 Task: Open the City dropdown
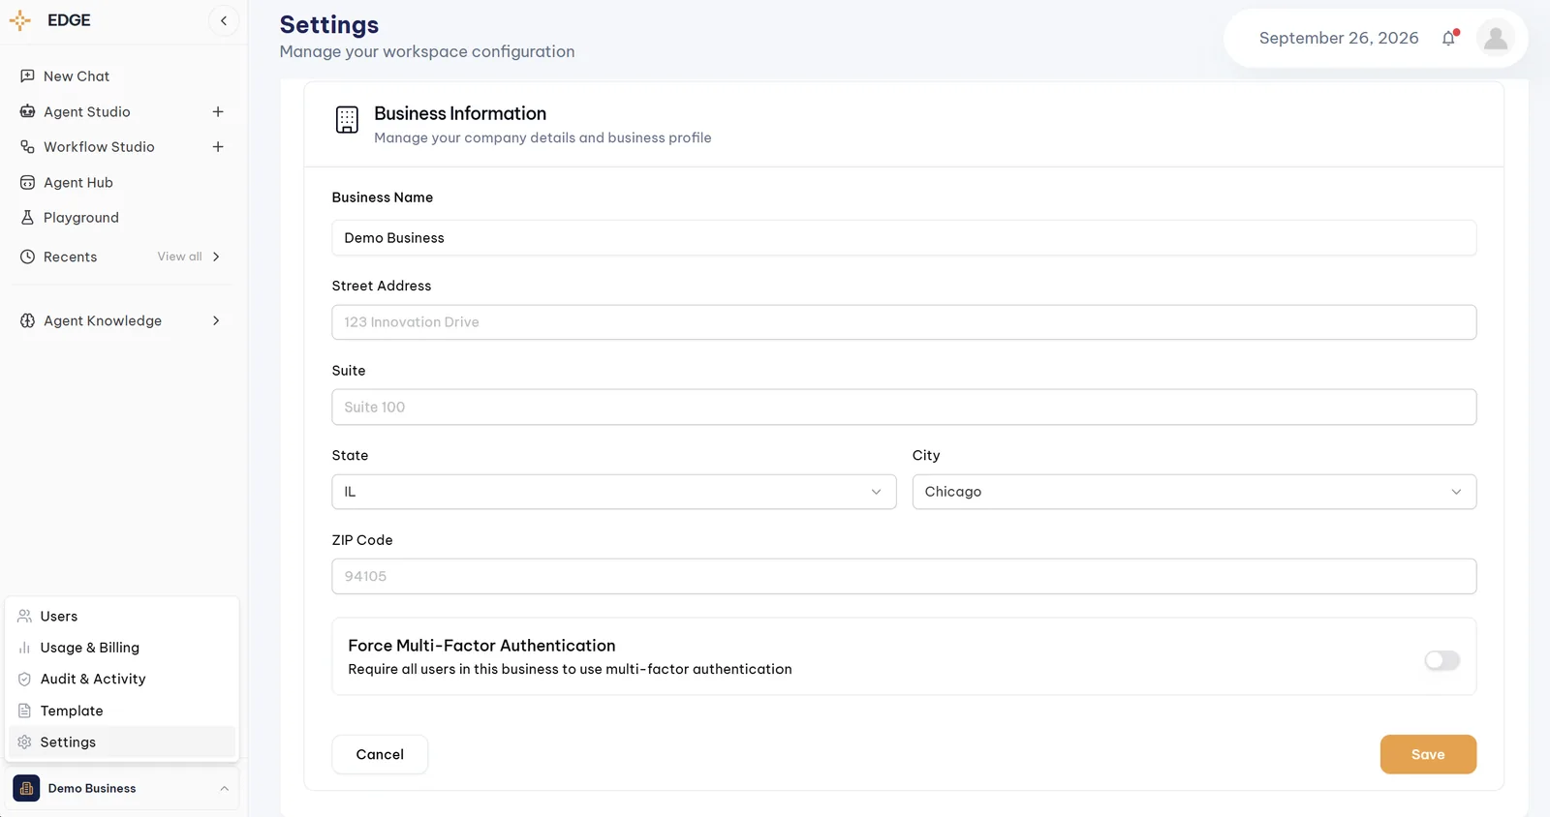[x=1194, y=492]
